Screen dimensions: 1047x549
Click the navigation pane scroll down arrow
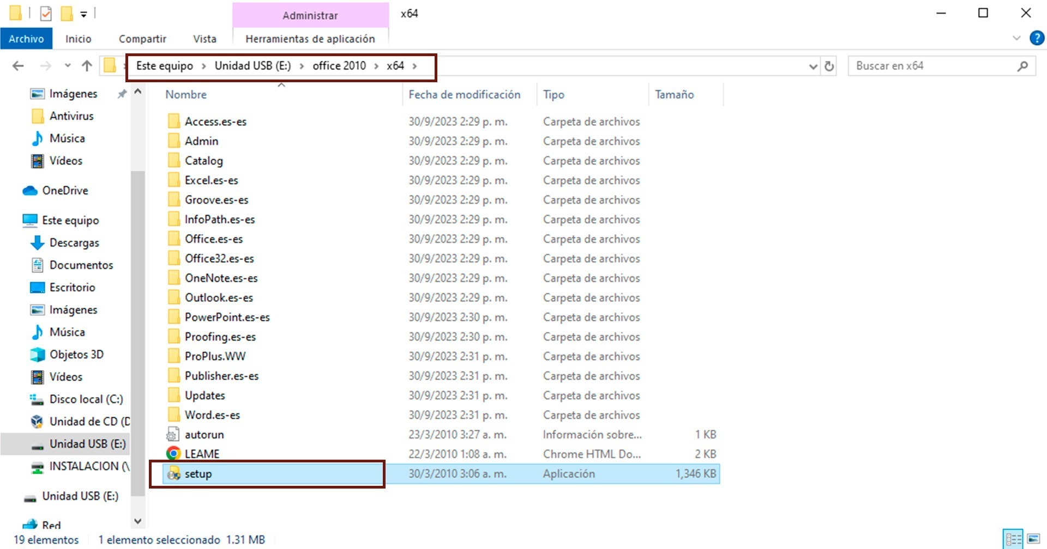(138, 521)
